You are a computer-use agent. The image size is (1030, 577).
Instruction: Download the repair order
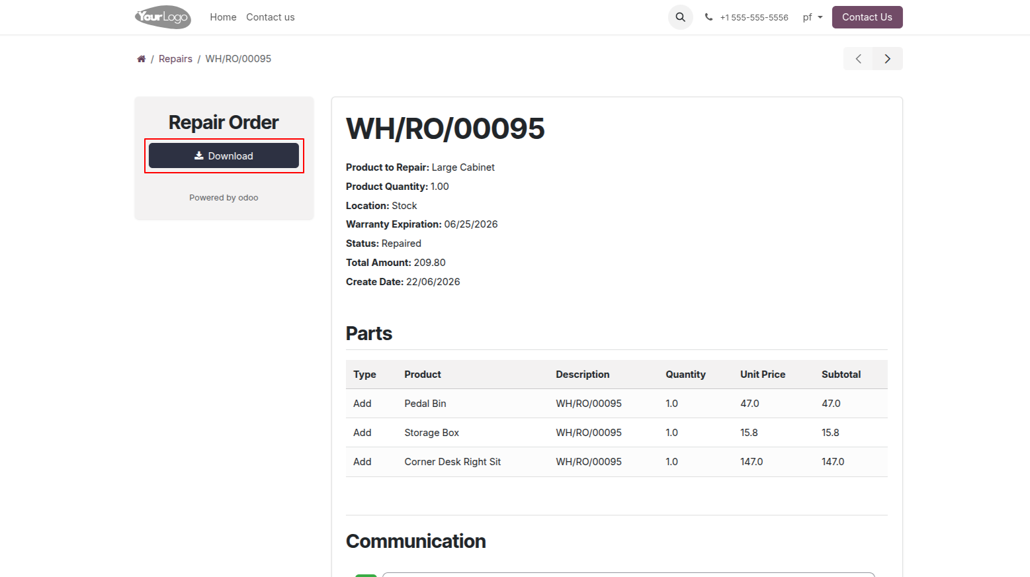click(x=224, y=156)
